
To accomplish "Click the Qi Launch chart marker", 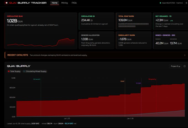I will point(36,79).
